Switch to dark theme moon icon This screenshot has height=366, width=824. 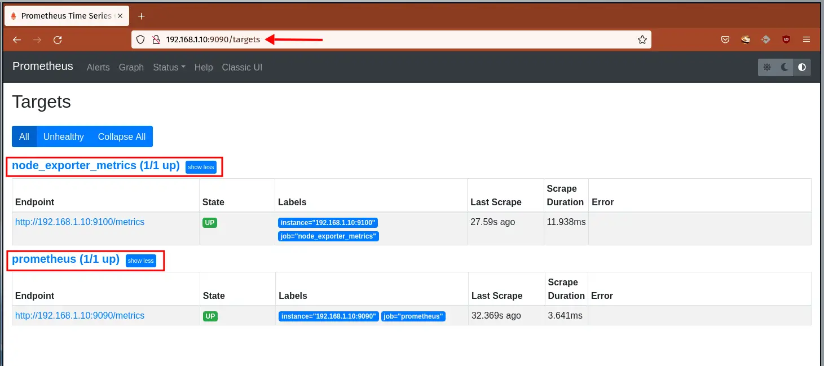point(785,67)
